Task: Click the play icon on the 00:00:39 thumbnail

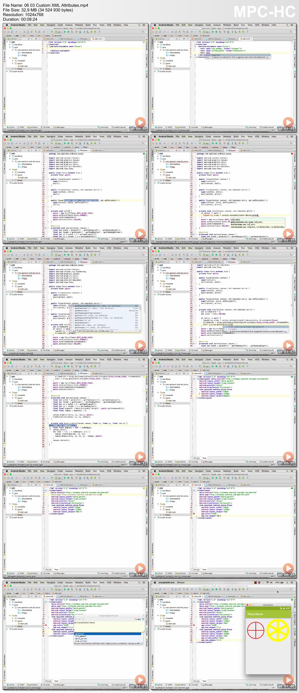Action: pos(140,122)
